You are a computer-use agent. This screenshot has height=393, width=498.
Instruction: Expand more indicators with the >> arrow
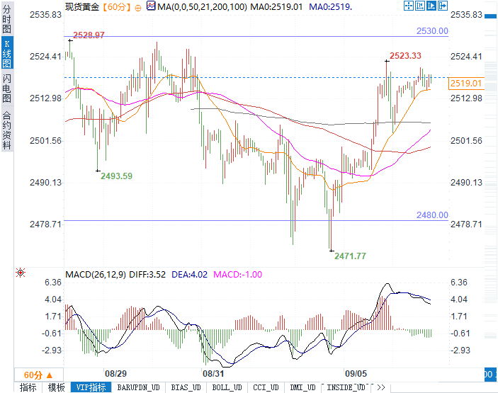[x=381, y=387]
